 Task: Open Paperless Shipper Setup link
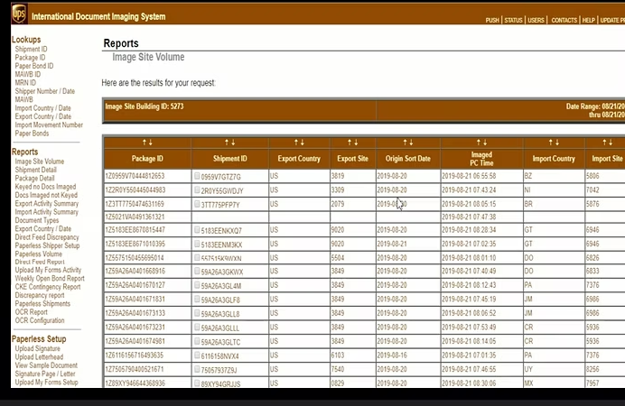pyautogui.click(x=48, y=245)
